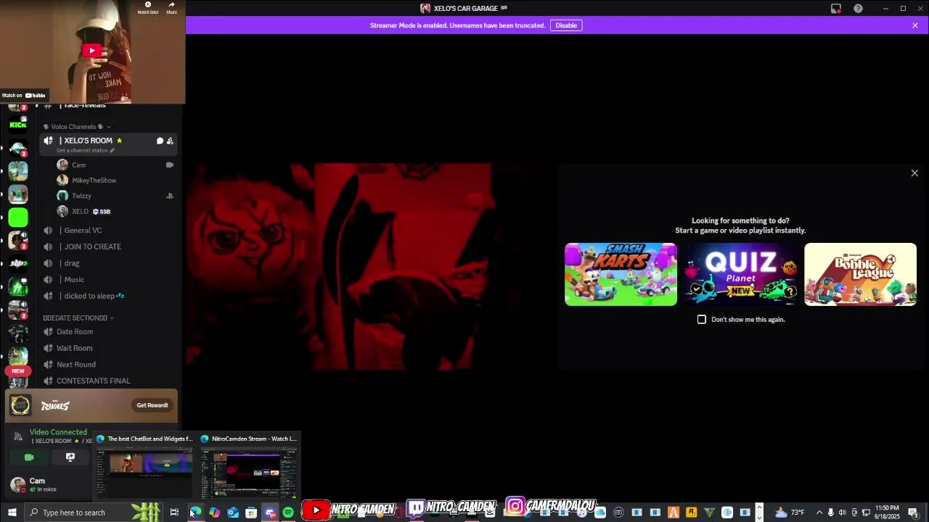Click the Watch later clock icon
Viewport: 929px width, 522px height.
point(148,8)
